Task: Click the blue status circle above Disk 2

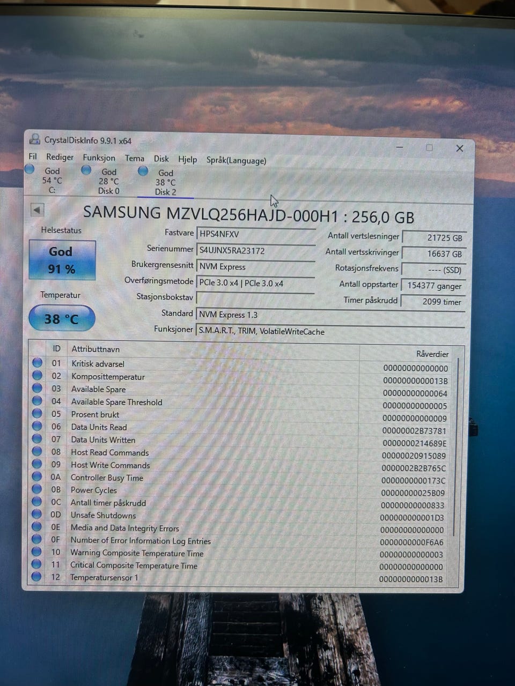Action: 143,170
